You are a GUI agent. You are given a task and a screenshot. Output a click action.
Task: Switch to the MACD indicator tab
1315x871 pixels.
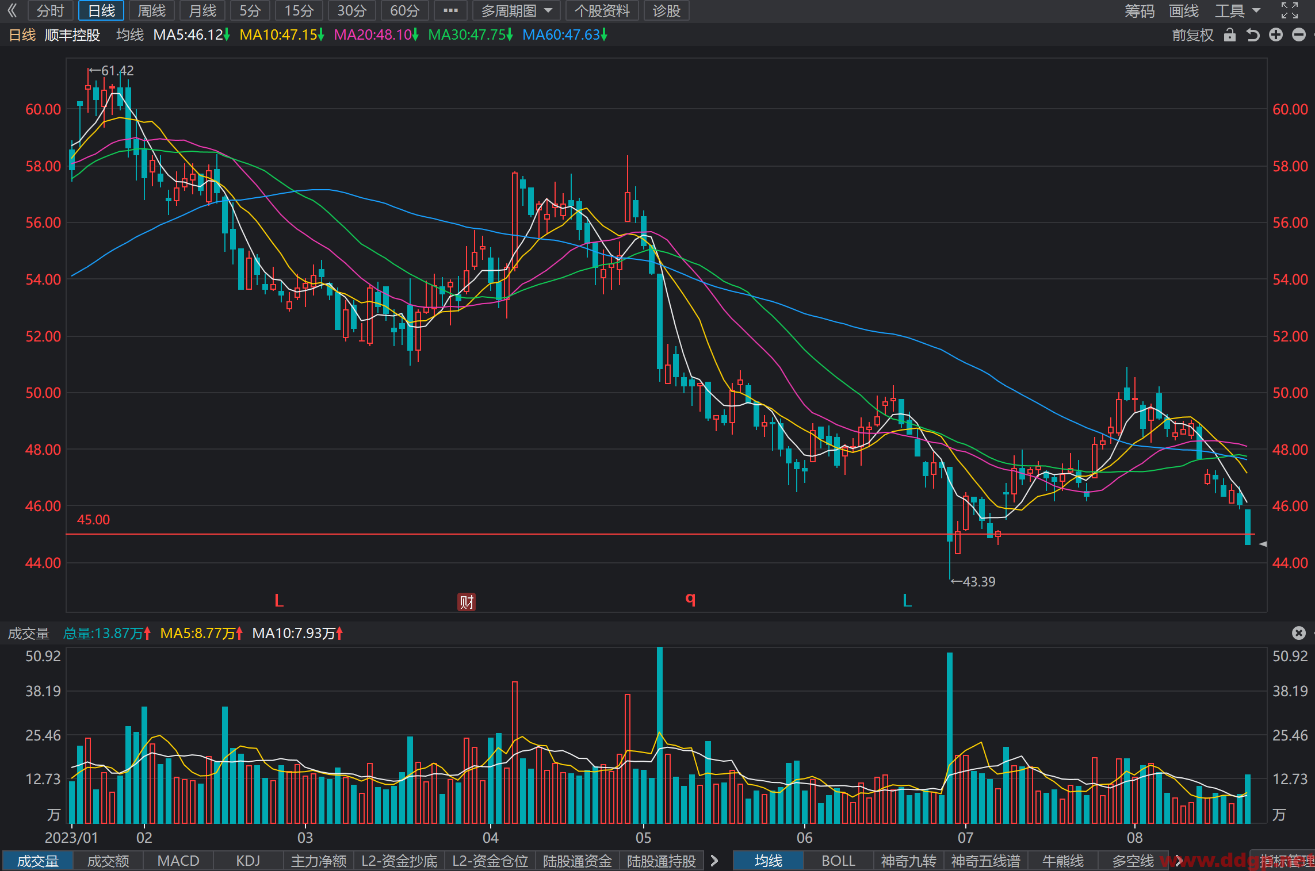(x=178, y=861)
